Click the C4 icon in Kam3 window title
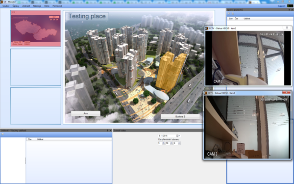The height and width of the screenshot is (184, 294). tap(206, 93)
